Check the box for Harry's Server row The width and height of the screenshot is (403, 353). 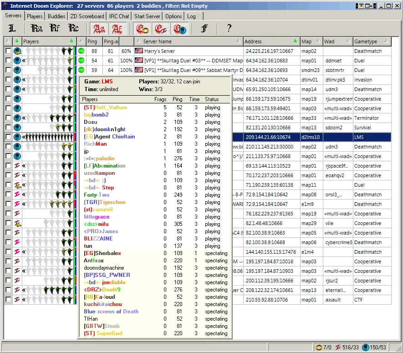click(8, 51)
